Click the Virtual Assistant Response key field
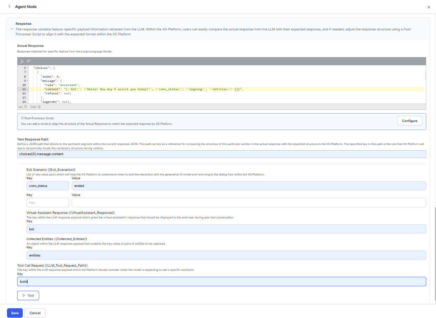 [x=226, y=229]
